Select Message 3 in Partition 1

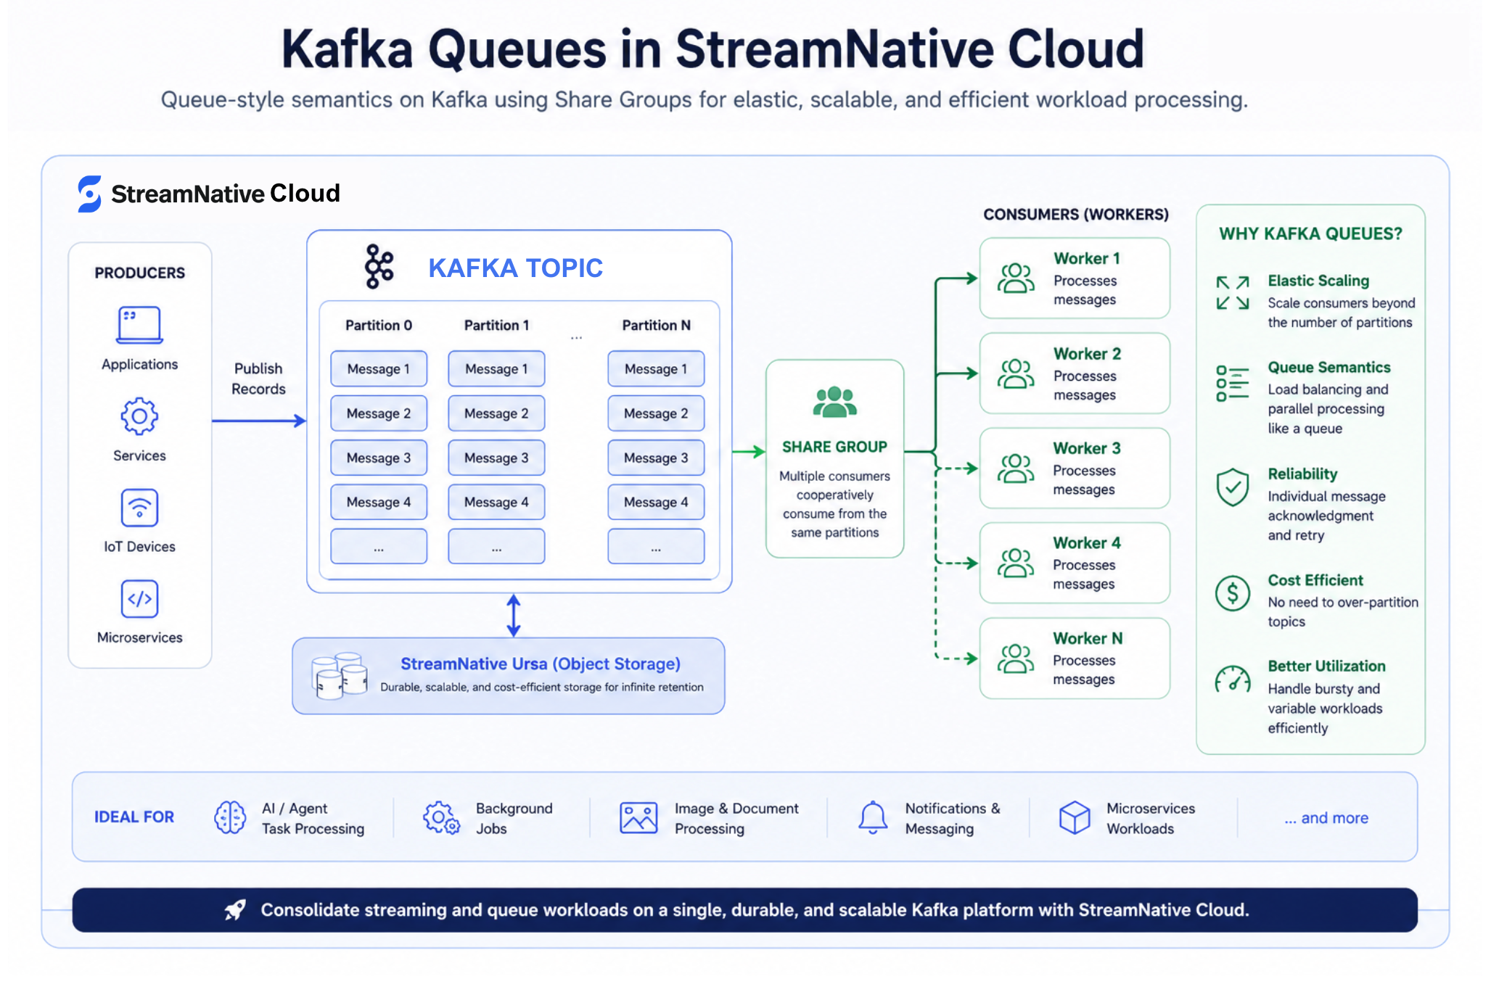(496, 458)
